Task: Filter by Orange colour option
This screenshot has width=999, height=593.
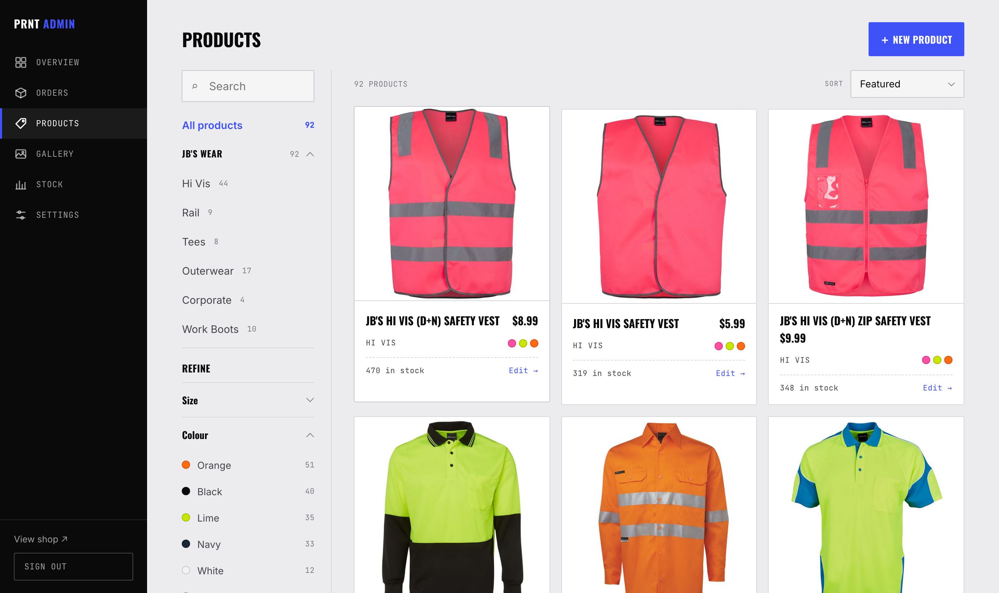Action: [248, 465]
